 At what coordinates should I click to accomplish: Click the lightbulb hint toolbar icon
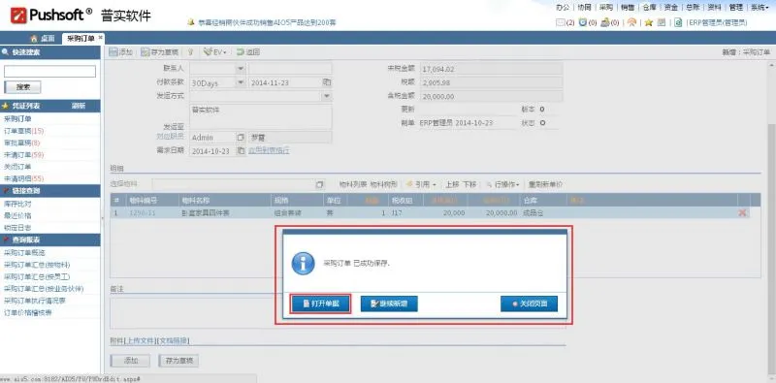(190, 52)
